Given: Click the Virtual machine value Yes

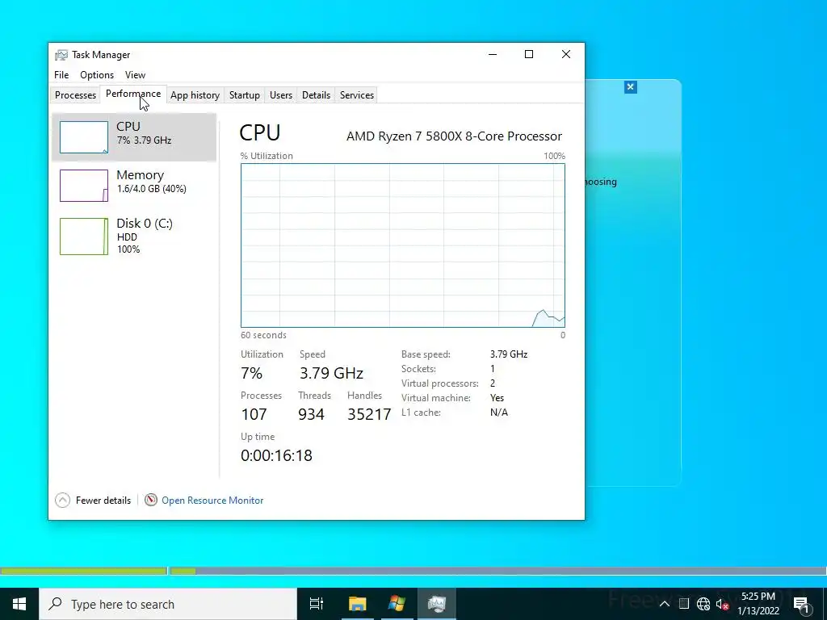Looking at the screenshot, I should coord(497,398).
